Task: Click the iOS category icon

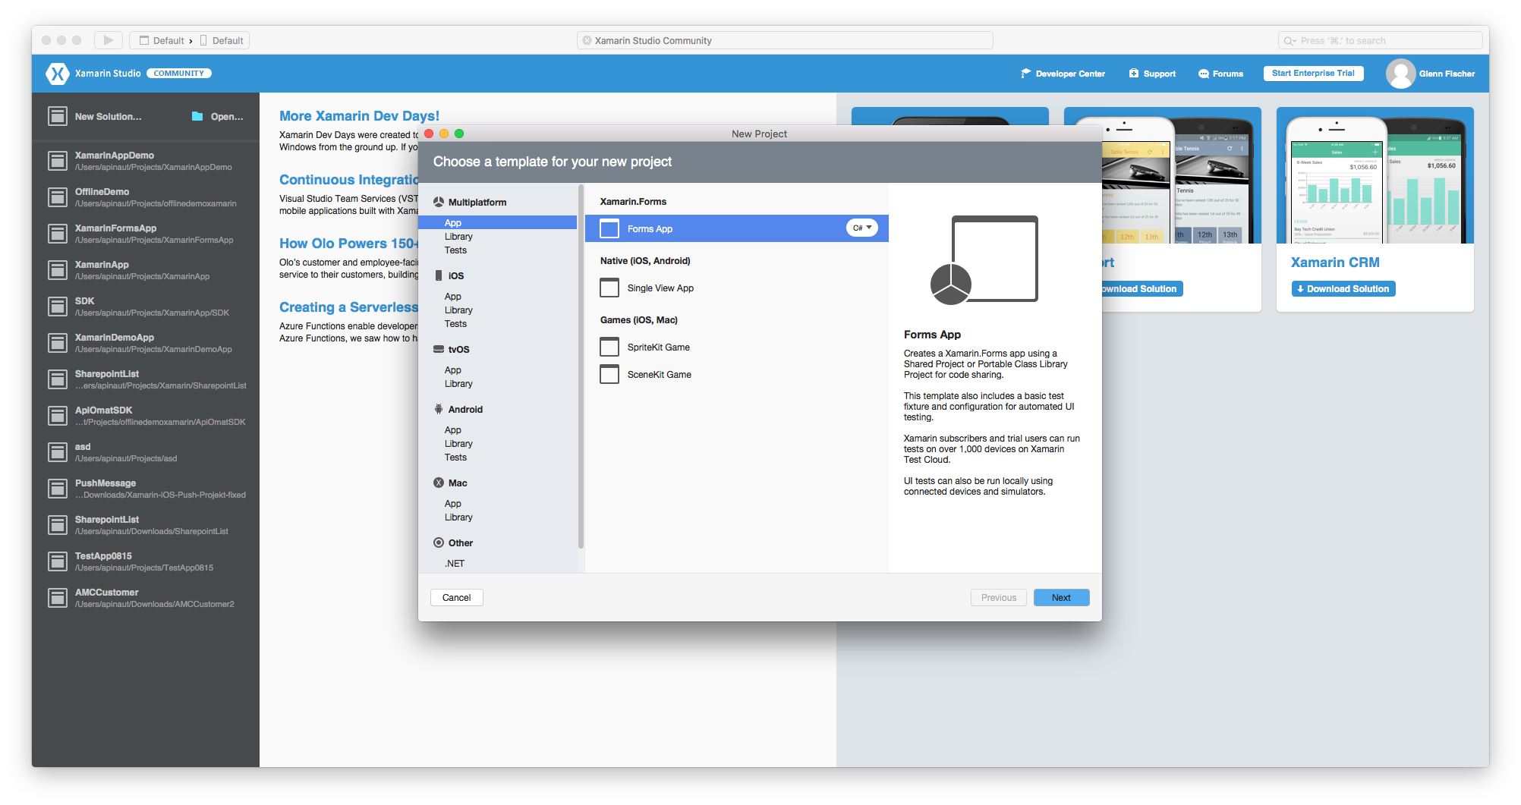Action: 439,275
